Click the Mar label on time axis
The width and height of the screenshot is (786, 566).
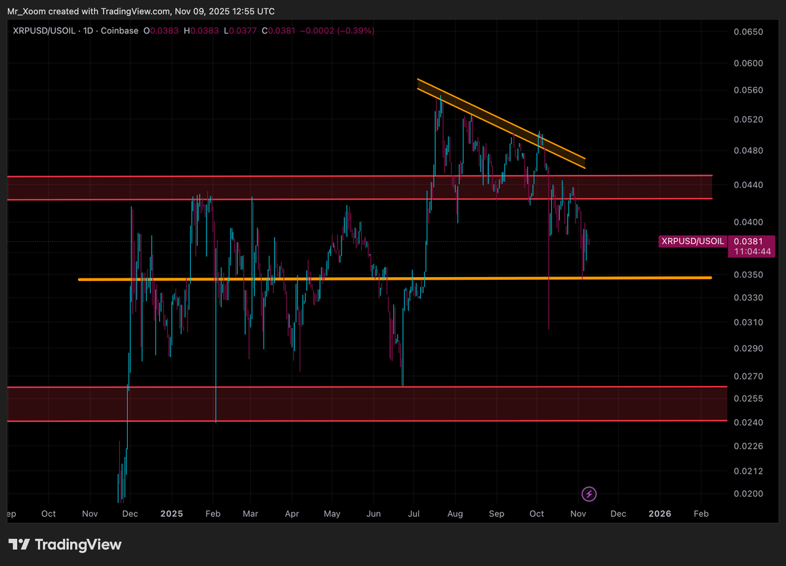[x=250, y=514]
